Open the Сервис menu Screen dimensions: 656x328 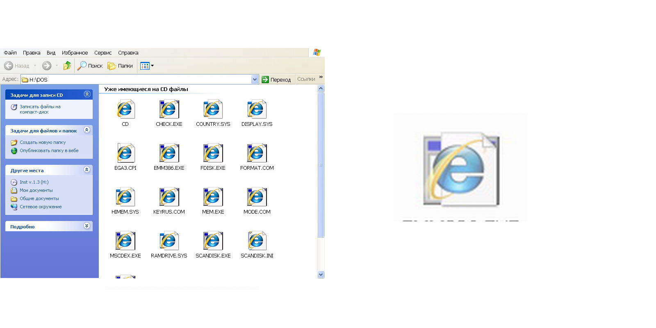(x=103, y=53)
